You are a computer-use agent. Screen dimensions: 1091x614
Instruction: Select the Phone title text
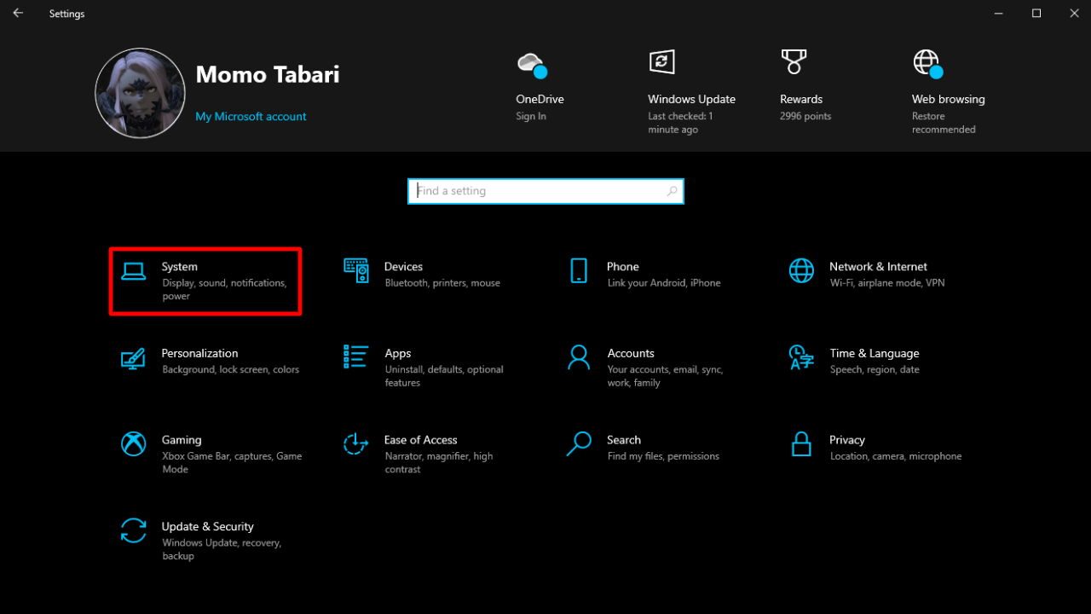click(x=623, y=267)
